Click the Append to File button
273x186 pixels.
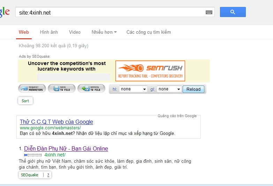pyautogui.click(x=91, y=89)
